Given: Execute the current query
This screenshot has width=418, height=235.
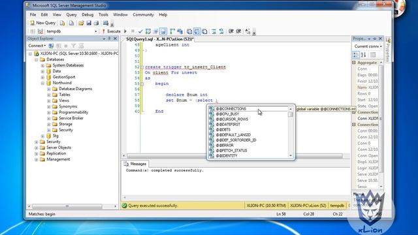Looking at the screenshot, I should click(111, 31).
